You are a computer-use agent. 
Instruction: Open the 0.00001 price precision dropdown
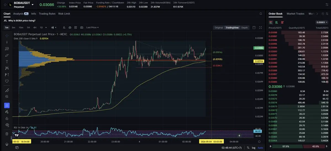[x=322, y=22]
